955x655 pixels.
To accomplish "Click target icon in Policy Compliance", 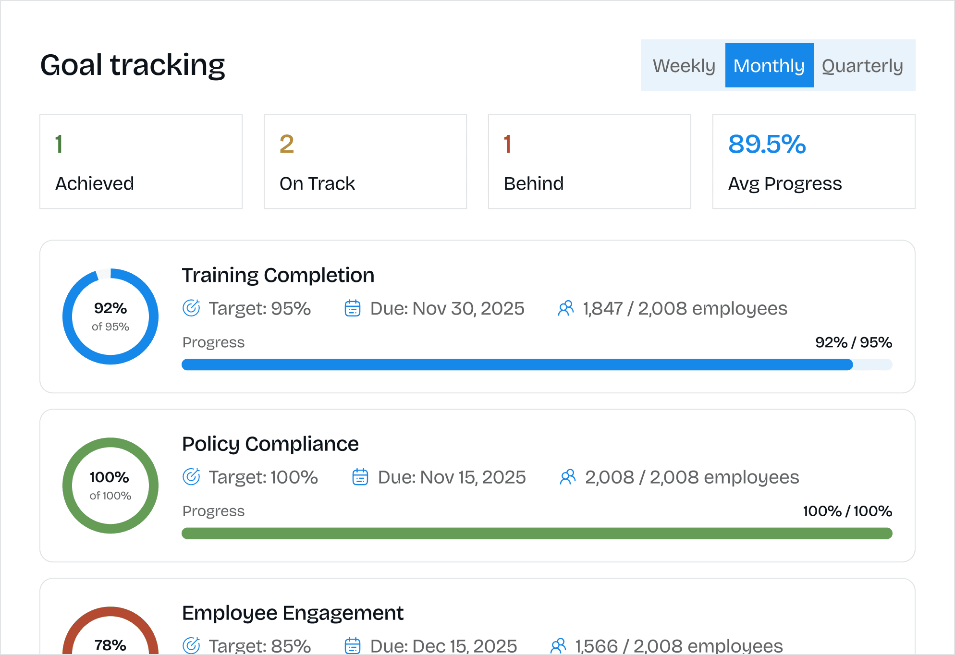I will [191, 477].
